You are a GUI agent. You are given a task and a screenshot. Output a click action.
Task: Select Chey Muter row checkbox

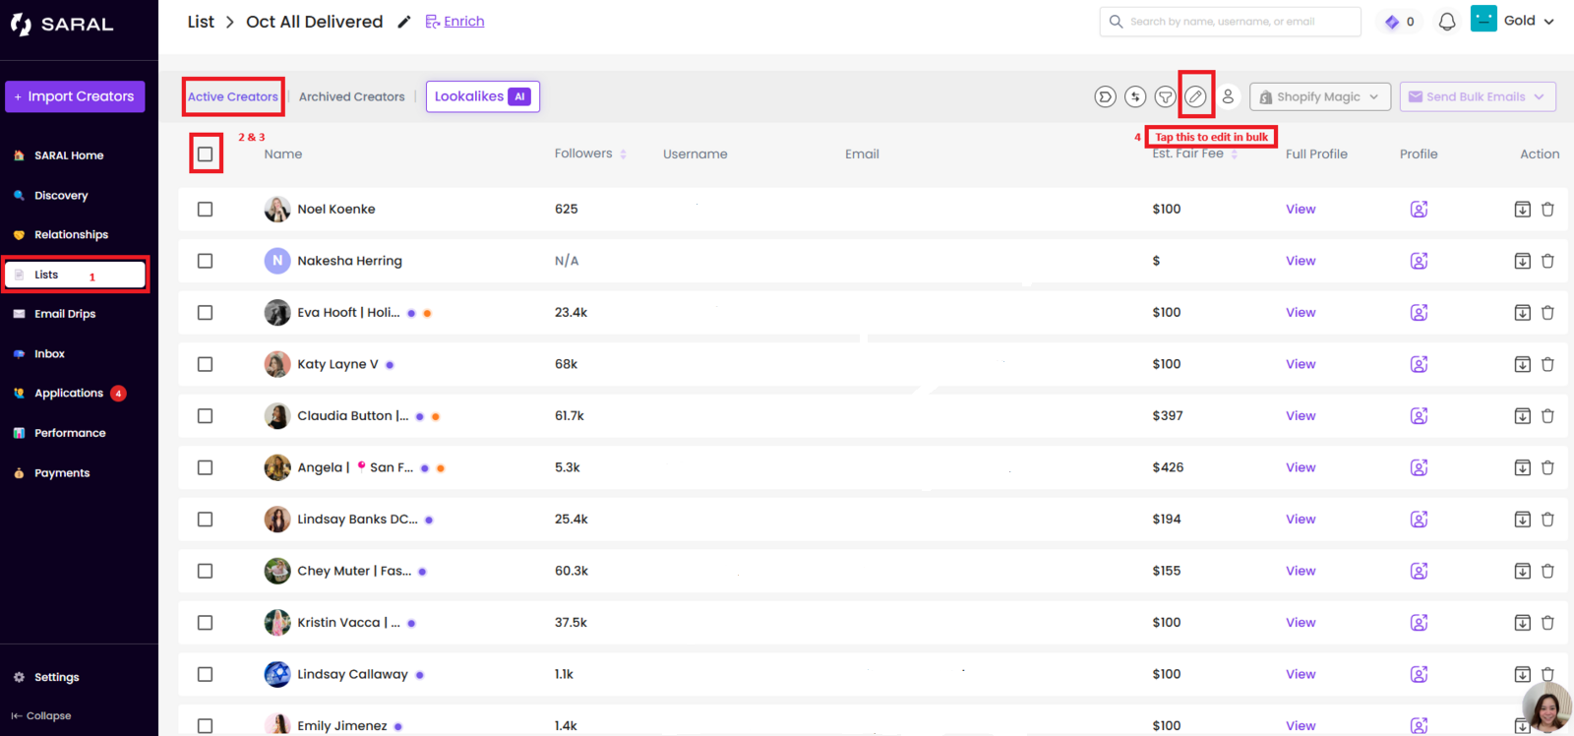[205, 571]
